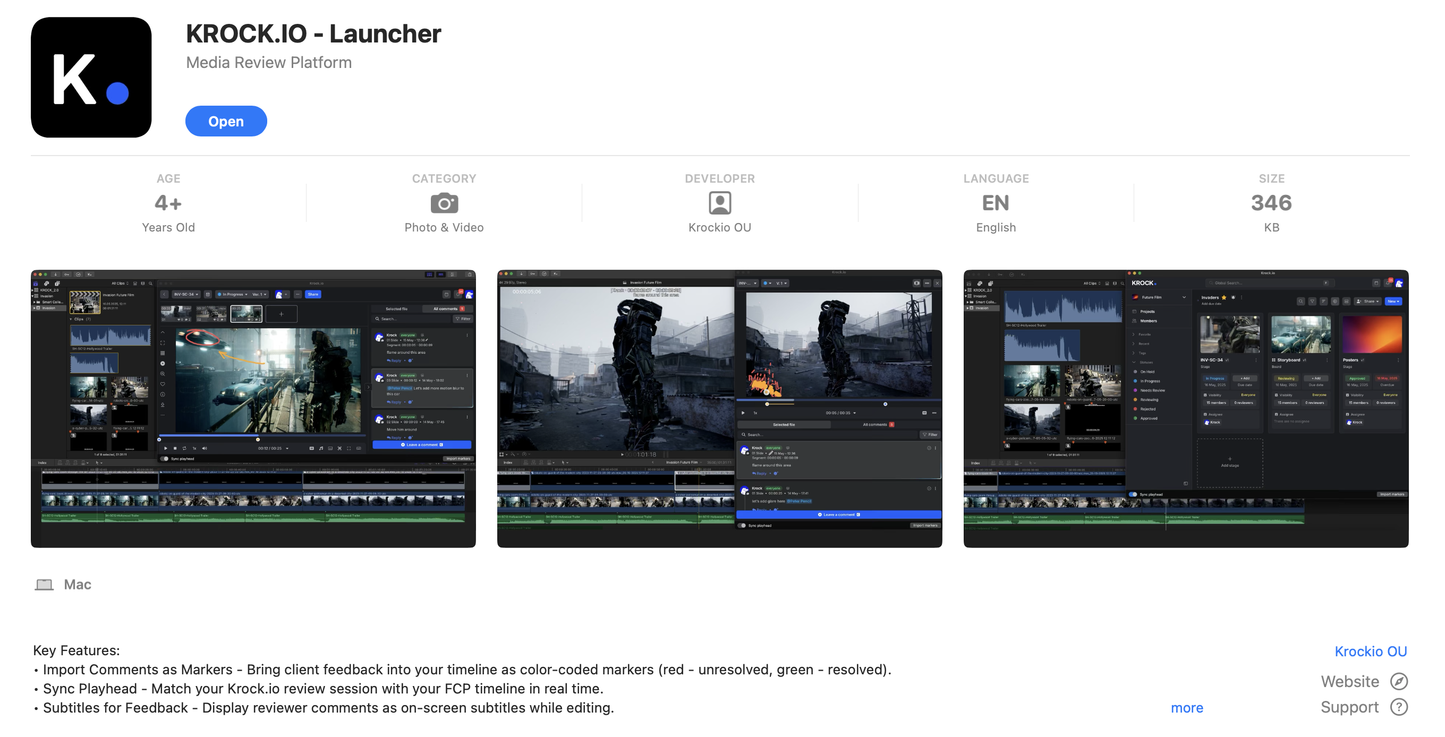
Task: Toggle Sync playhead switch in first screenshot
Action: 165,458
